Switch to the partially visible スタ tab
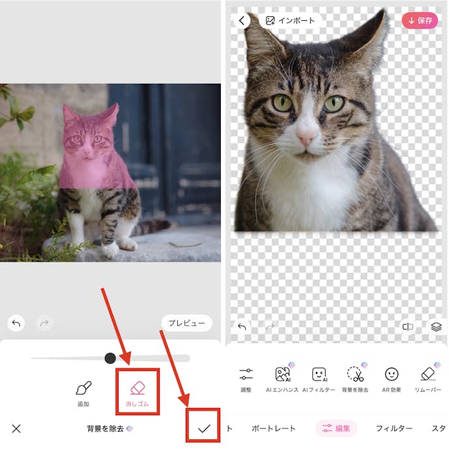The height and width of the screenshot is (451, 449). coord(439,428)
